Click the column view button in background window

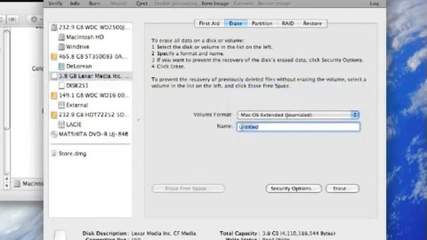click(12, 19)
